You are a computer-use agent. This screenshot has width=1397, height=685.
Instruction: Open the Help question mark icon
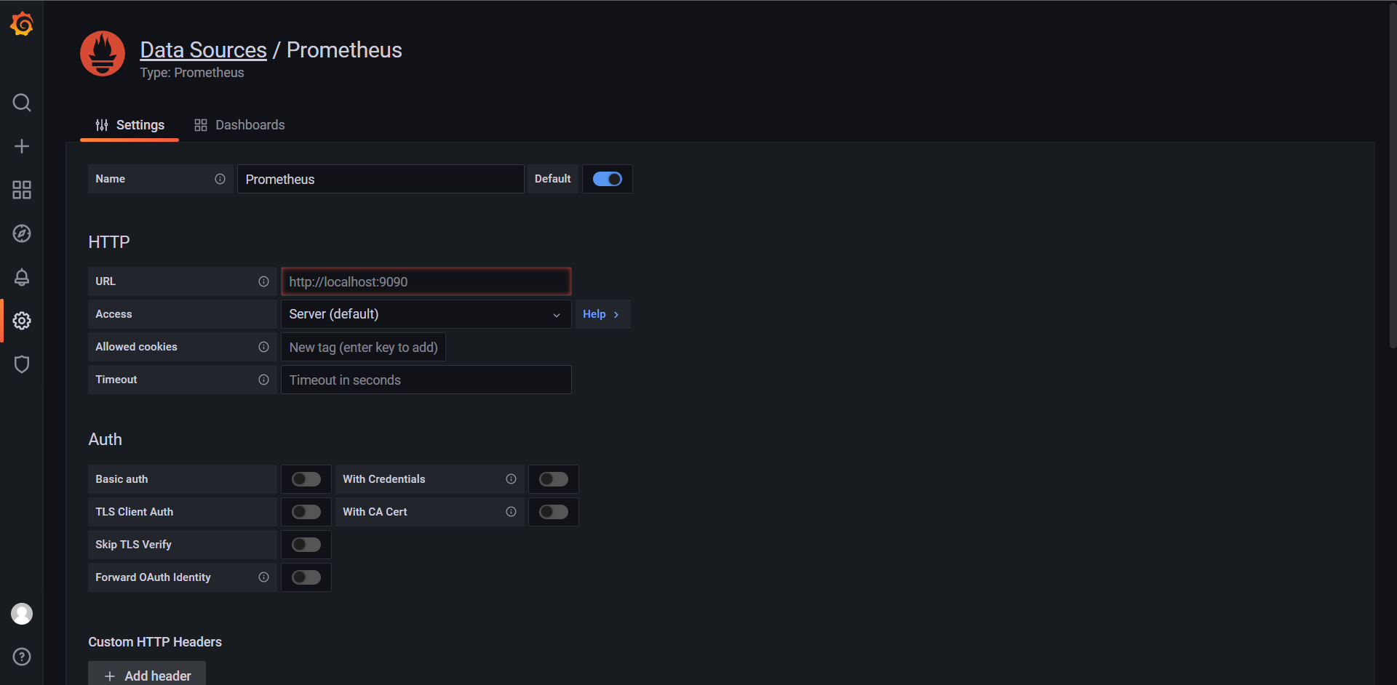pyautogui.click(x=22, y=657)
